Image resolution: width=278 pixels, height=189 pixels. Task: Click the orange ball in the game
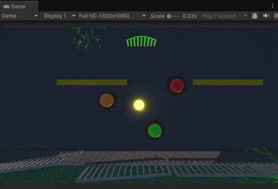click(107, 100)
